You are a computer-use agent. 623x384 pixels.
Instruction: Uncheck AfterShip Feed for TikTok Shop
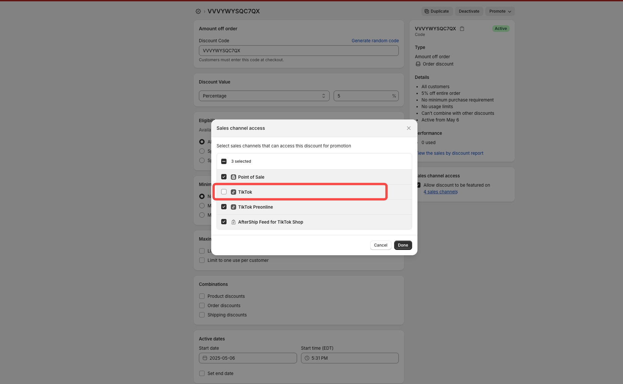[x=224, y=222]
